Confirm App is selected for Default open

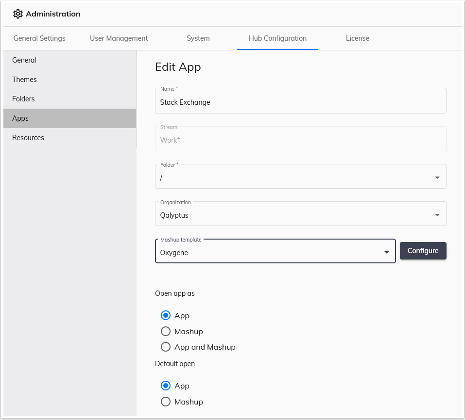point(166,386)
